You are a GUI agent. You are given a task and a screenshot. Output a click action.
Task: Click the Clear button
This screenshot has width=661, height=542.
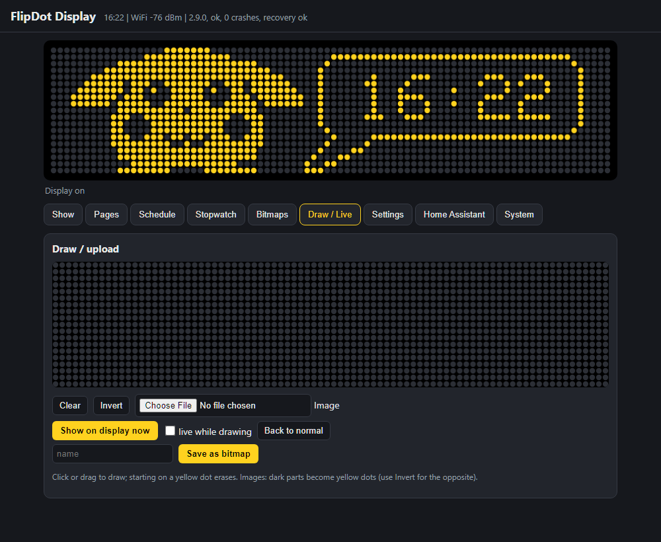tap(70, 405)
